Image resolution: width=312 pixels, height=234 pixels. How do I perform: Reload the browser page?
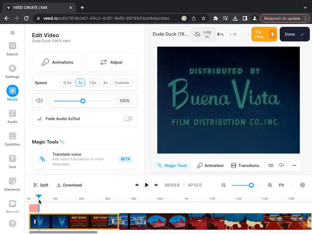tap(26, 18)
